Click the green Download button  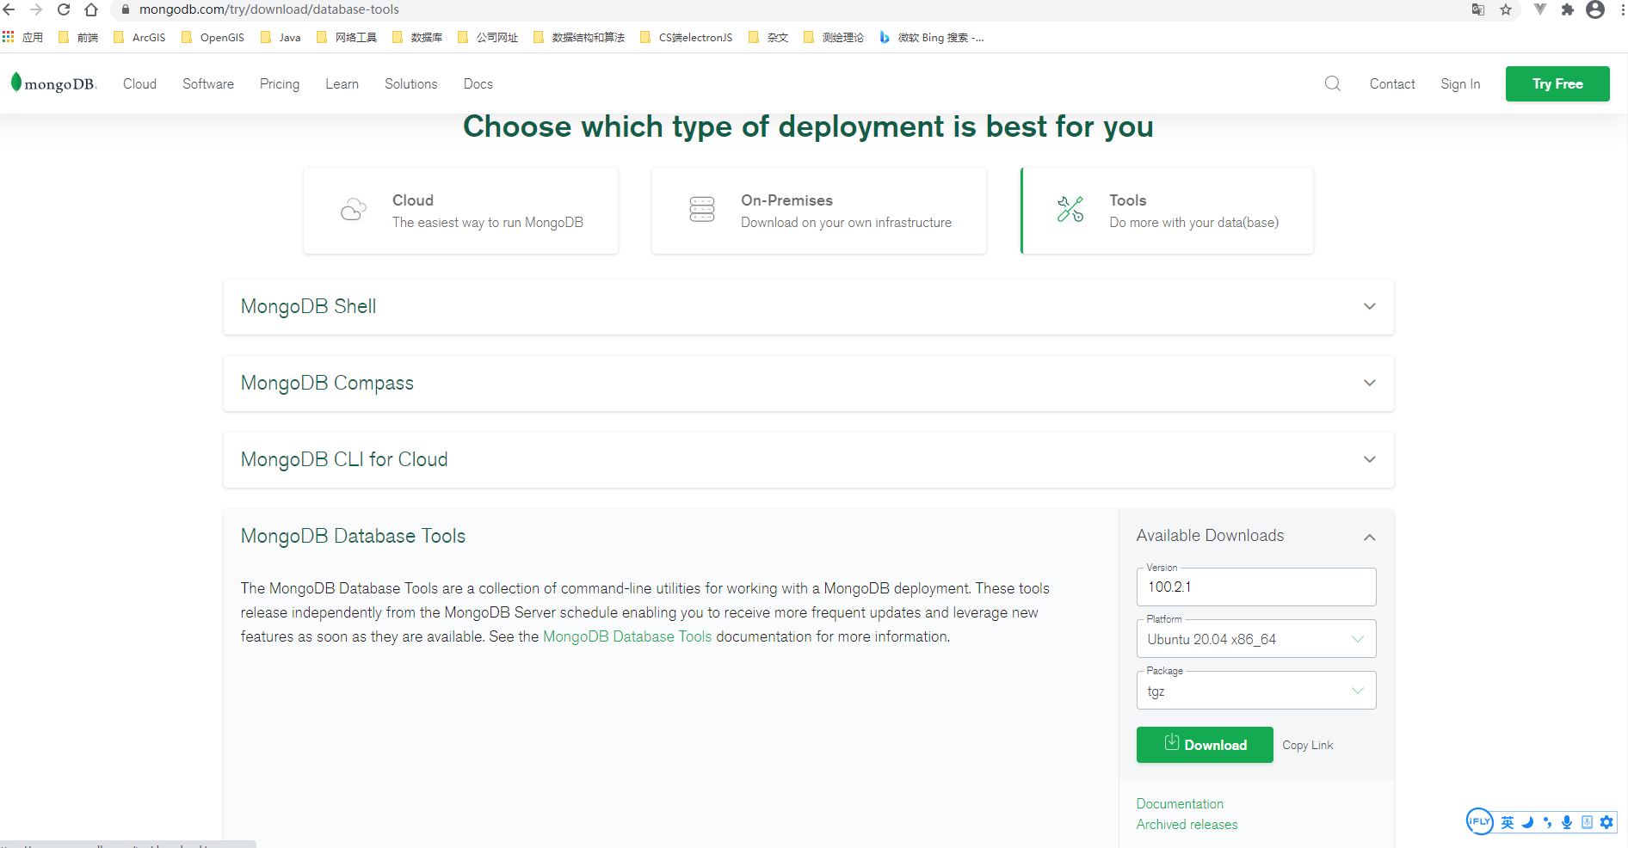point(1204,745)
